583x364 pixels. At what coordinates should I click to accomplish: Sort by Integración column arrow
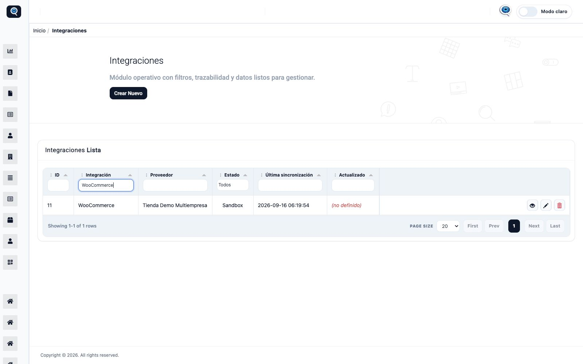coord(130,175)
